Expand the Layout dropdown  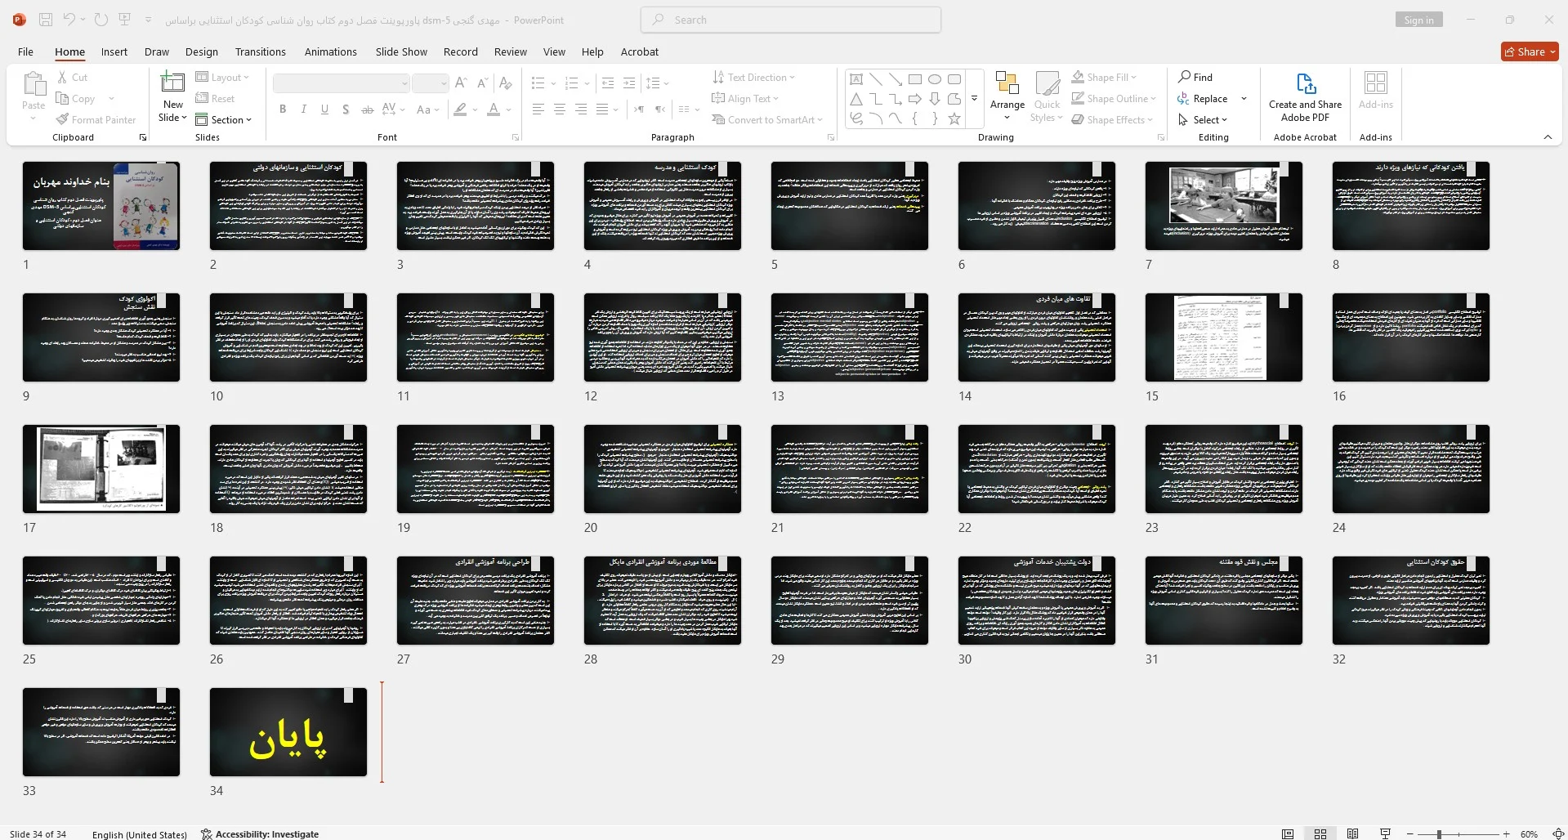click(x=222, y=78)
